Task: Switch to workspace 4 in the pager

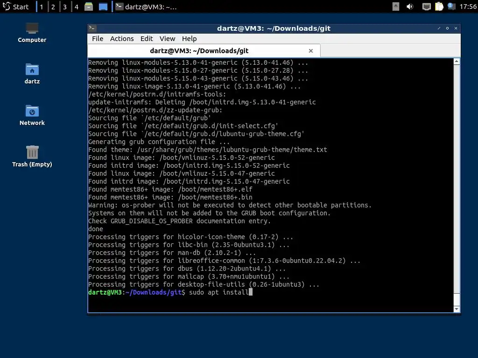Action: (77, 7)
